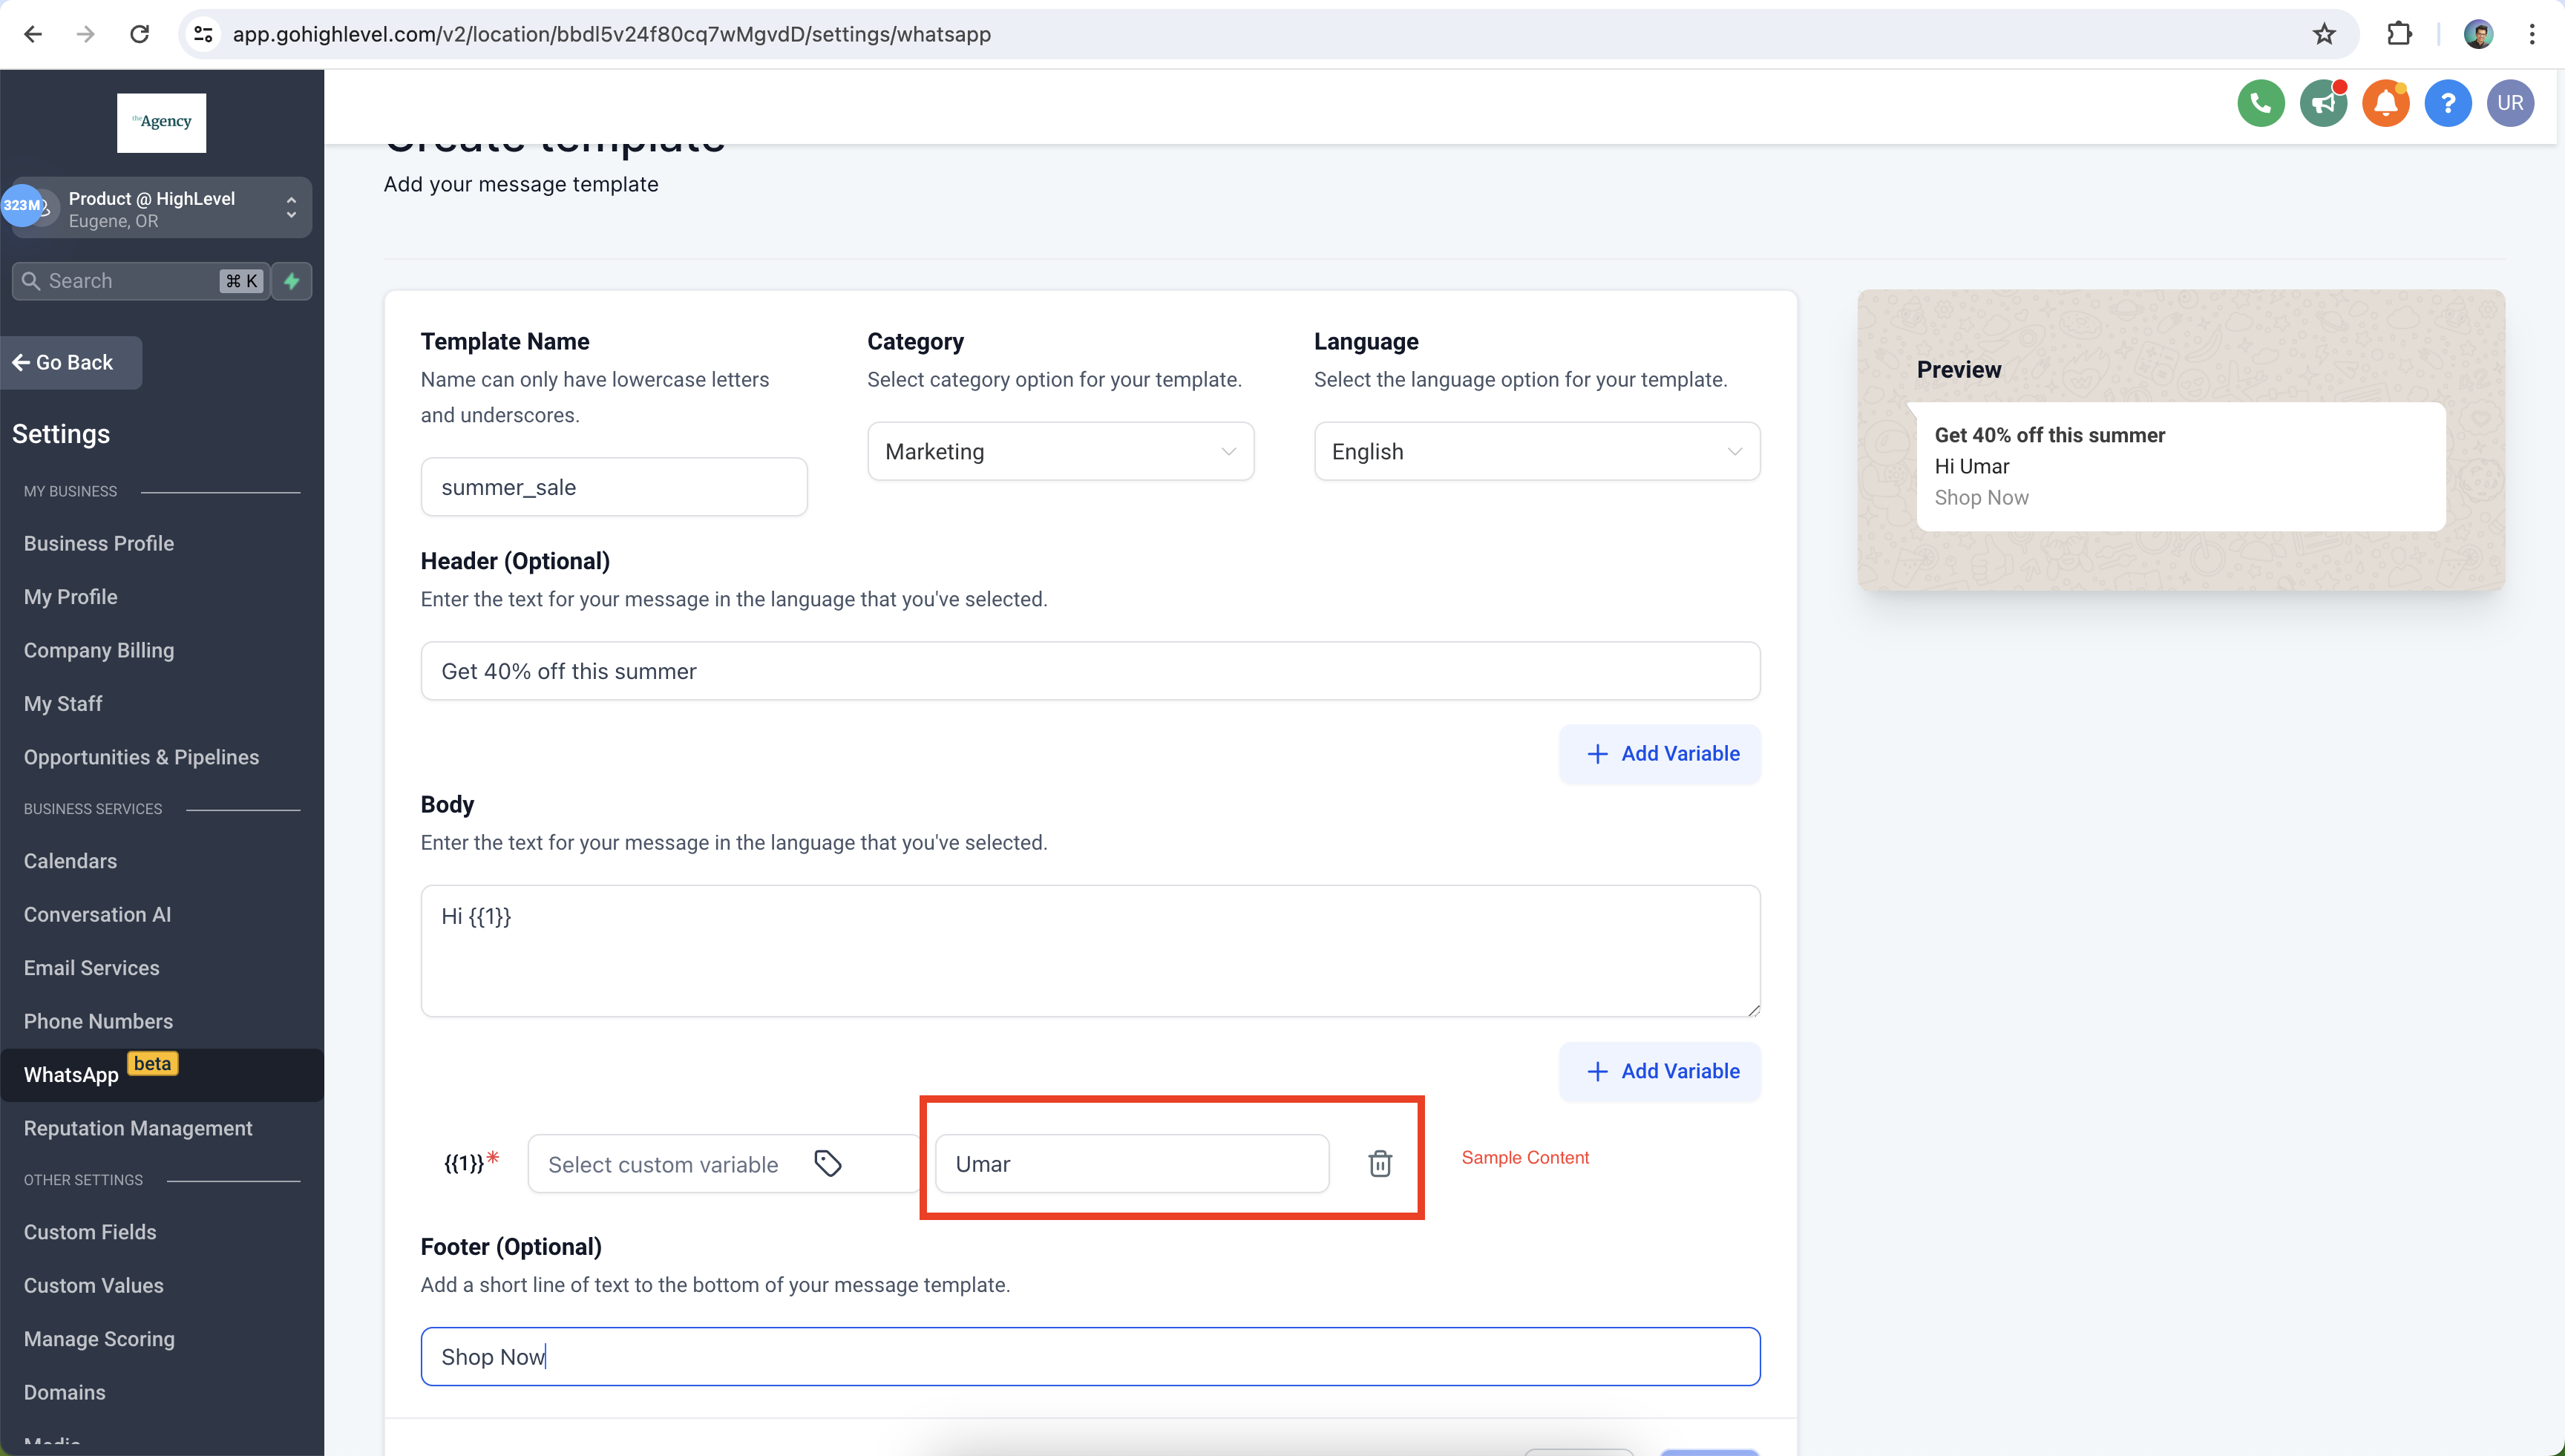The image size is (2565, 1456).
Task: Add Variable to the body
Action: click(x=1660, y=1071)
